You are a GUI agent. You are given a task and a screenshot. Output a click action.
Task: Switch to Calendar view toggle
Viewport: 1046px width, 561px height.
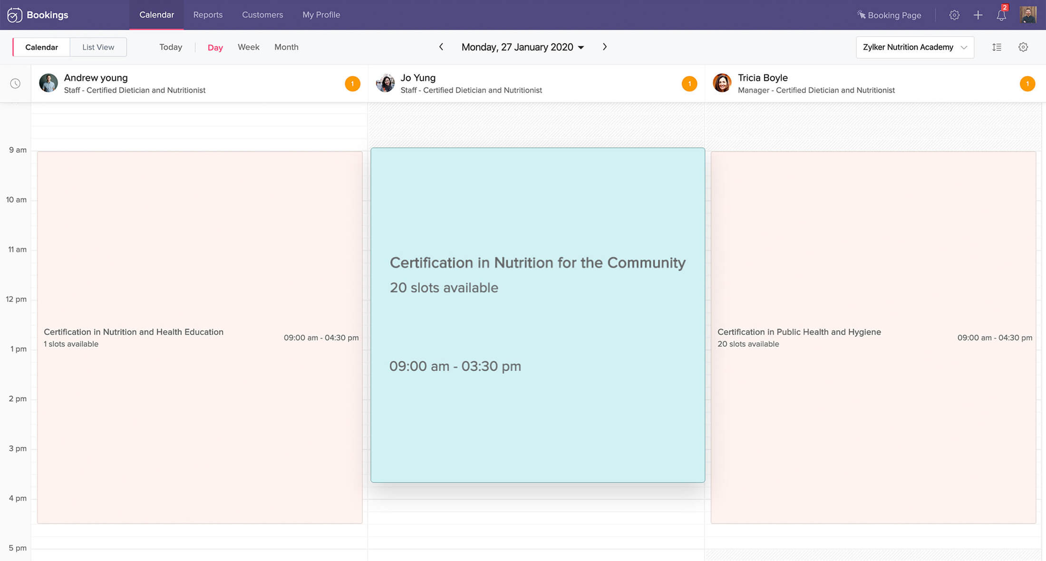[41, 47]
